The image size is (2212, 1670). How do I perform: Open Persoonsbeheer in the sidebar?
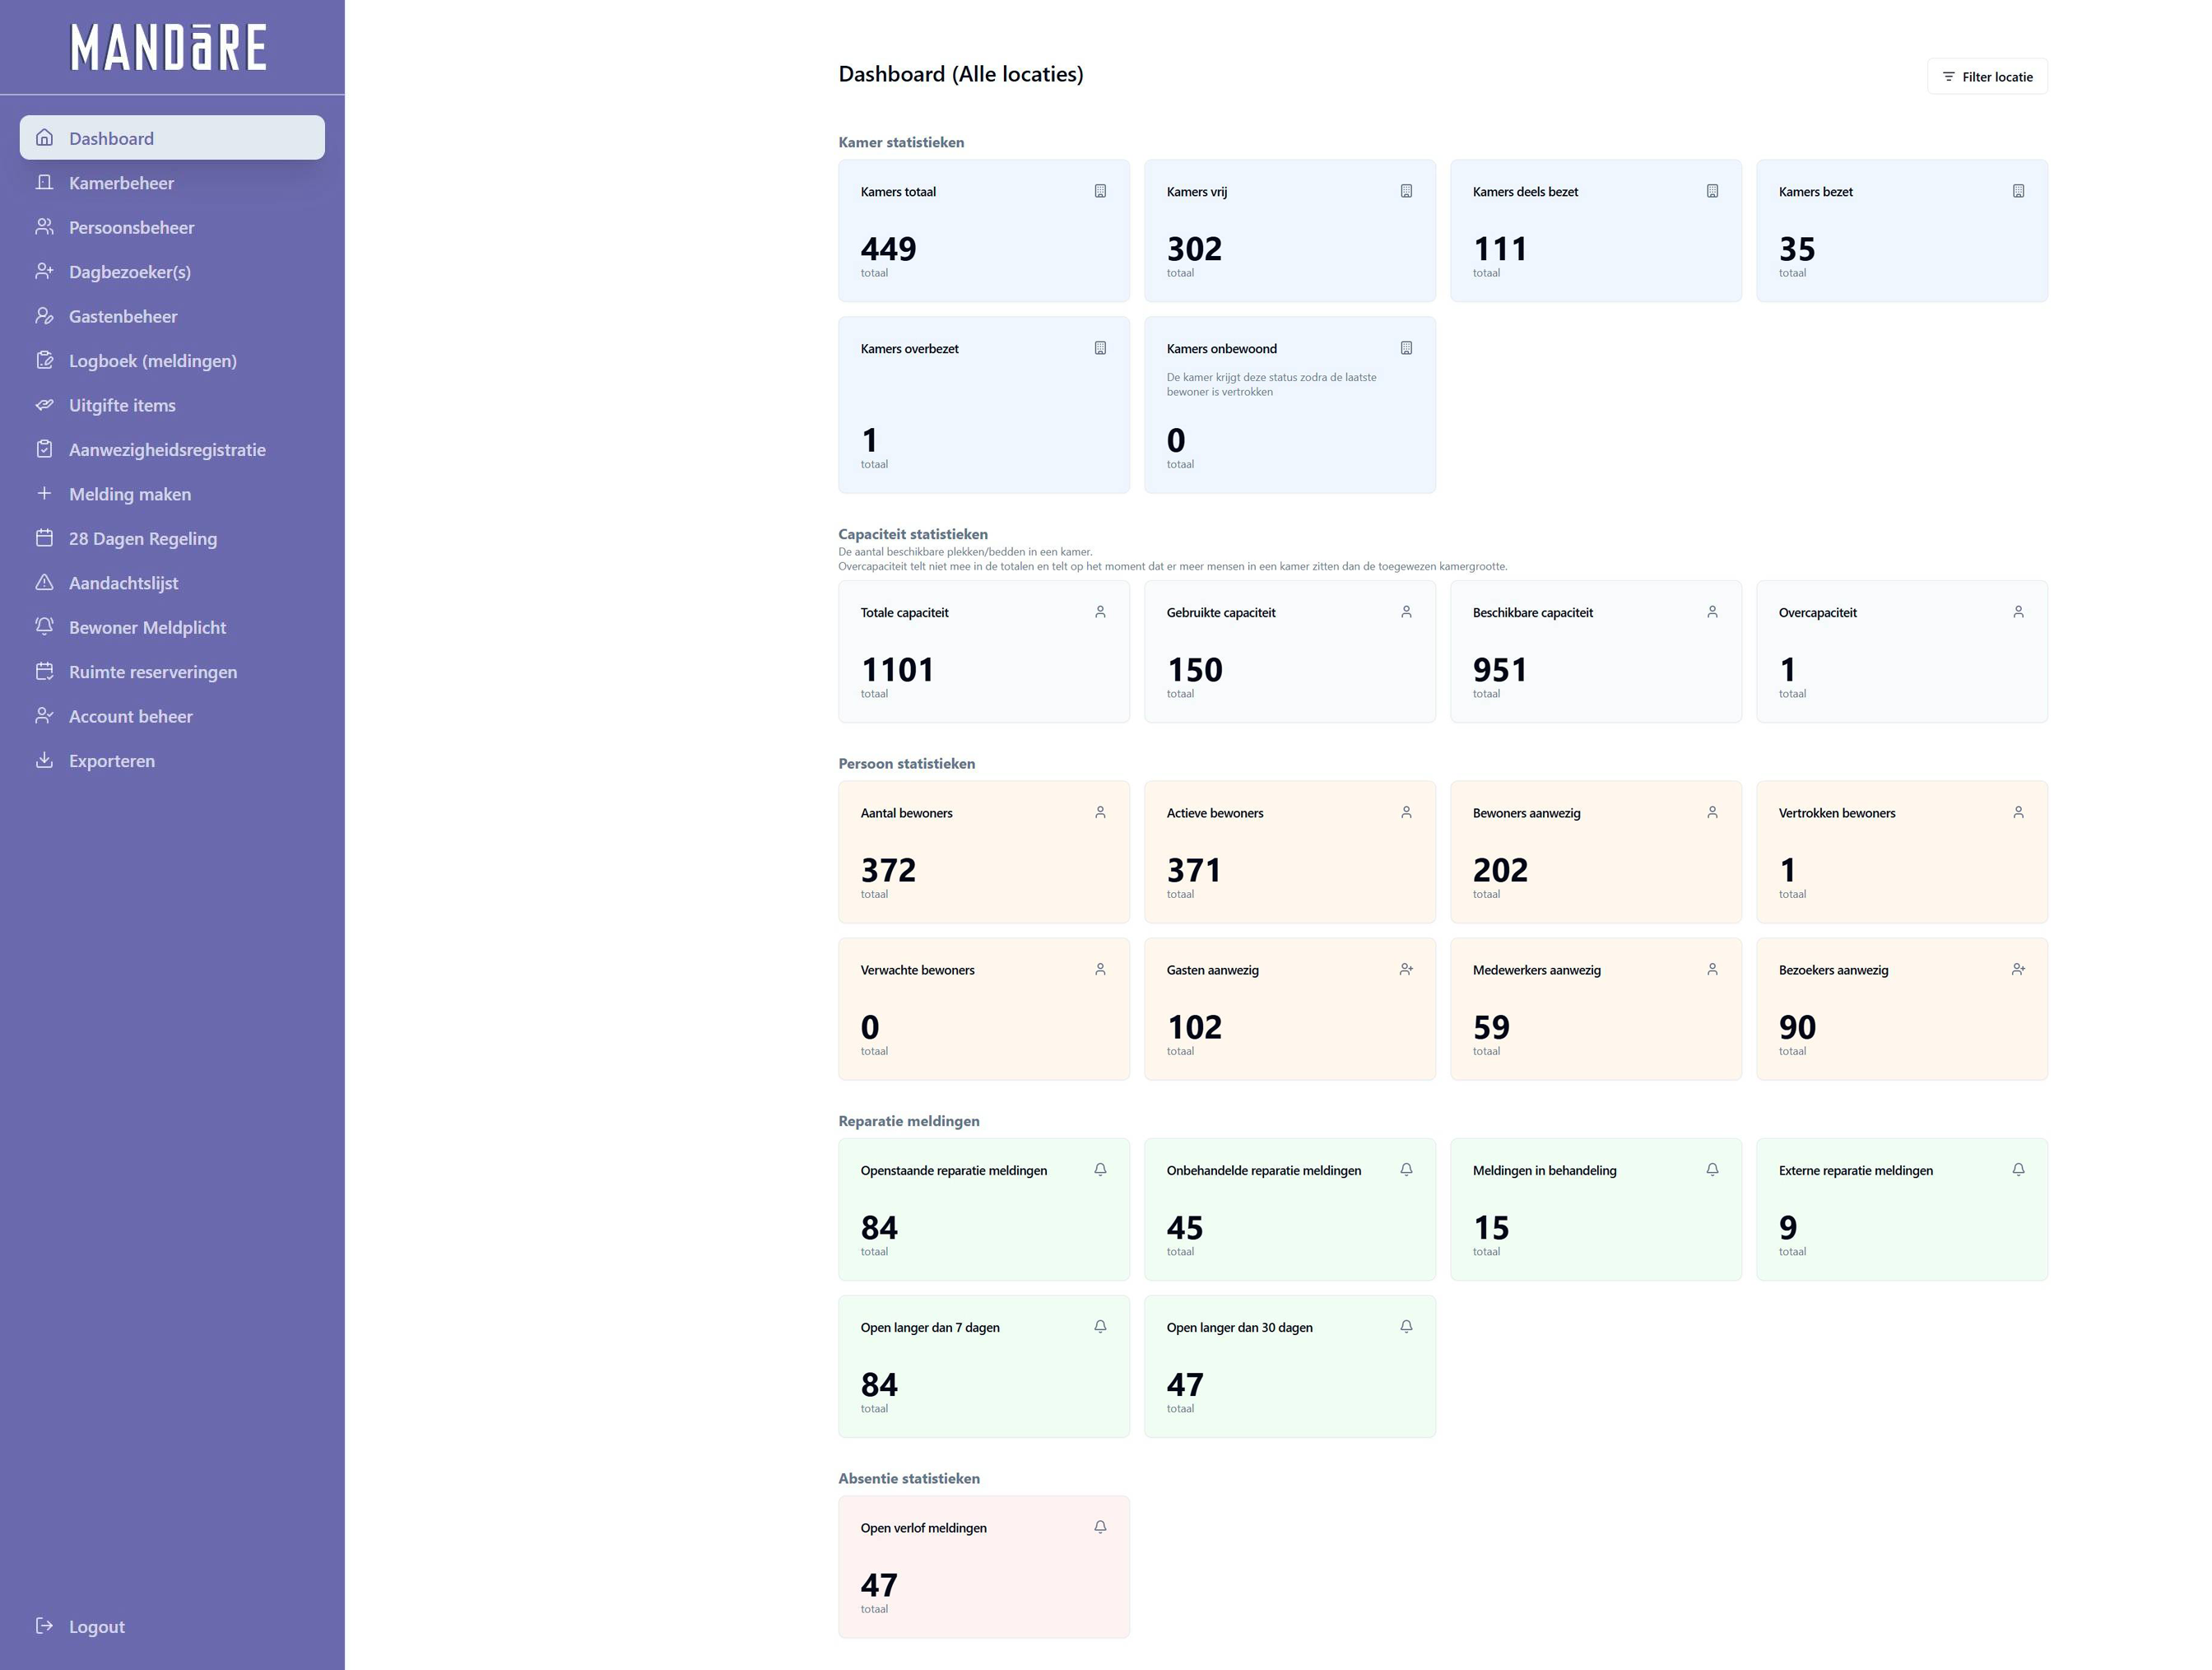tap(131, 227)
